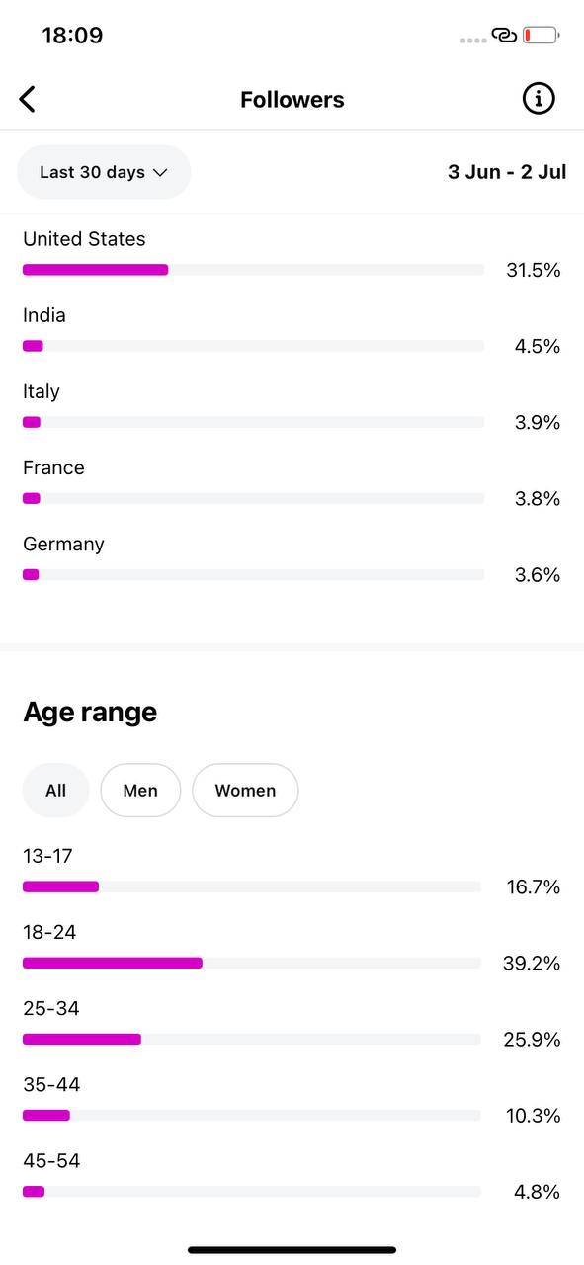
Task: Tap the India country row label
Action: click(x=44, y=315)
